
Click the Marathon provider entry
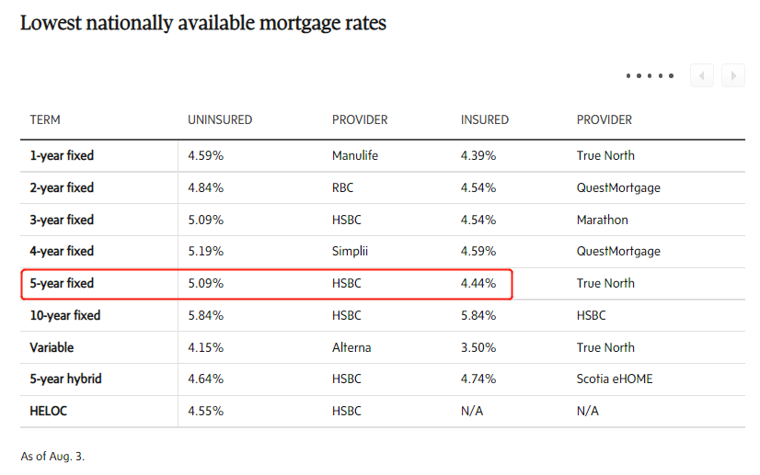(x=602, y=220)
